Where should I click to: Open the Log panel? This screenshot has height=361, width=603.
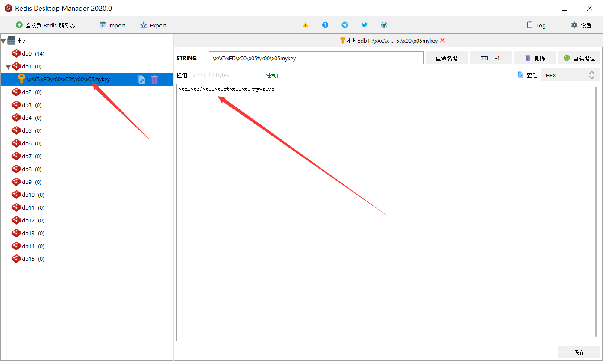[x=536, y=25]
